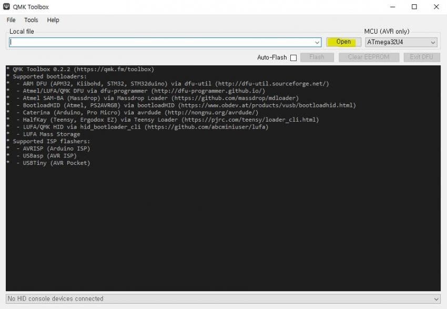Click the HalfKay (Teensy, Ergodox EZ) line
The image size is (447, 309).
tap(170, 119)
